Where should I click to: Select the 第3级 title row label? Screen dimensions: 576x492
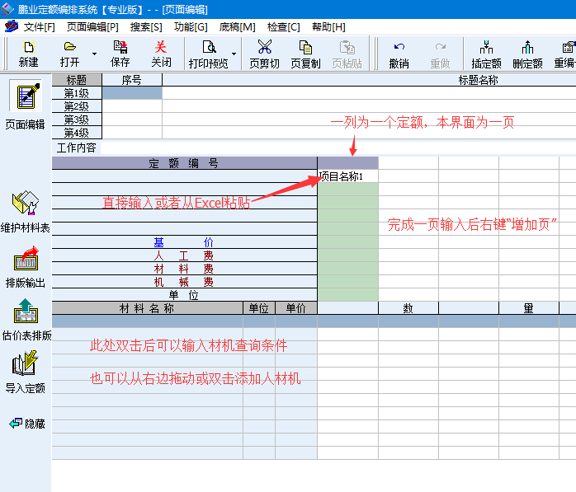[77, 119]
